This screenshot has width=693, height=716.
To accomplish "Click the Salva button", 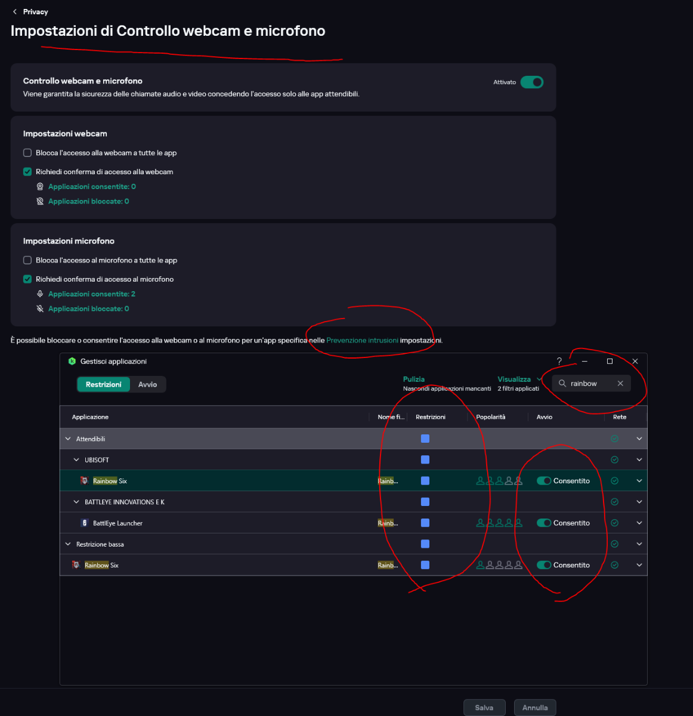I will coord(484,708).
